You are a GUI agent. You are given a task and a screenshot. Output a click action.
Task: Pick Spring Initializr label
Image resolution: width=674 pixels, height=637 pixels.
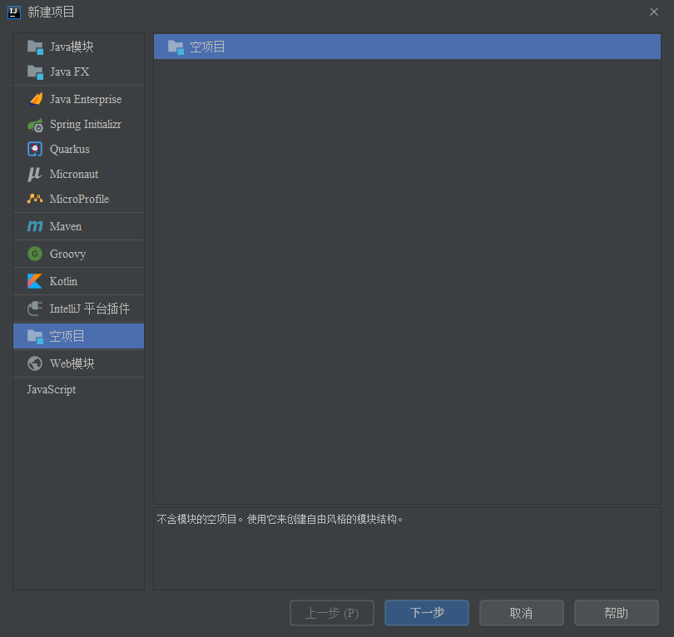pos(86,125)
